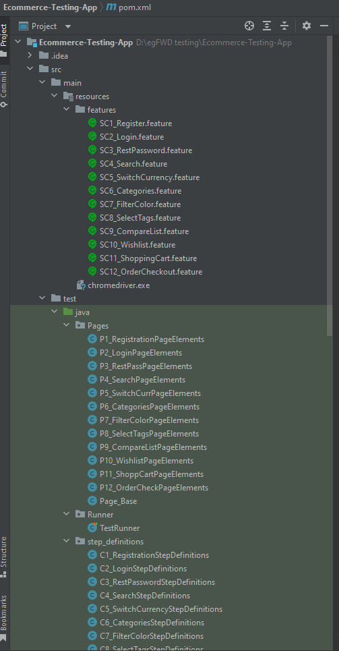Image resolution: width=339 pixels, height=651 pixels.
Task: Switch to the Project side tab
Action: (x=4, y=39)
